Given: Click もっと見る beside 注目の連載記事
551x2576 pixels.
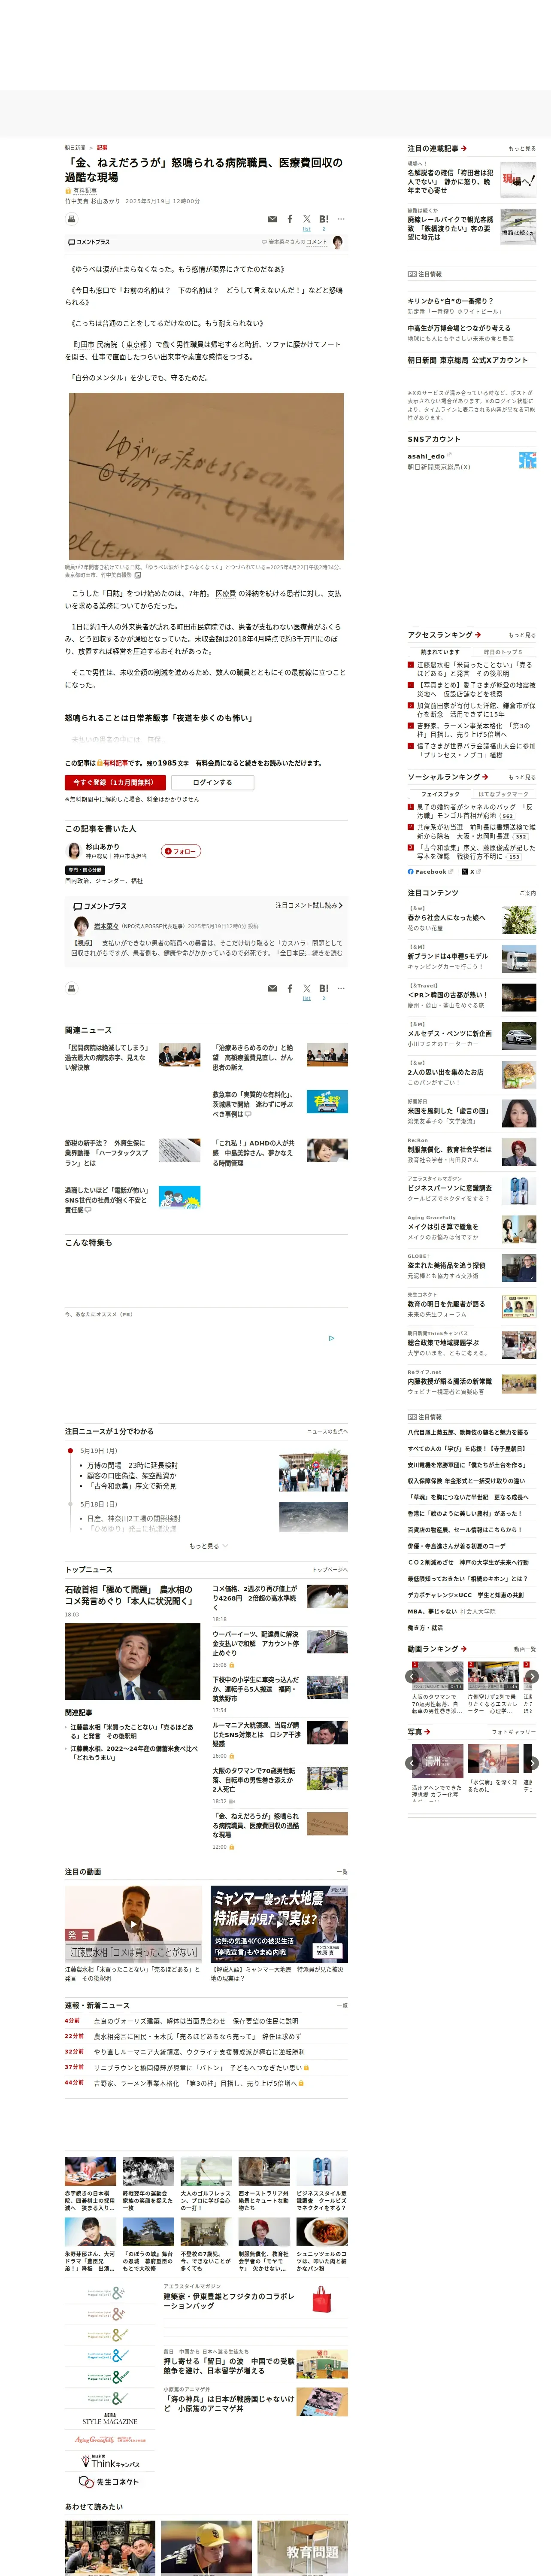Looking at the screenshot, I should pyautogui.click(x=522, y=149).
